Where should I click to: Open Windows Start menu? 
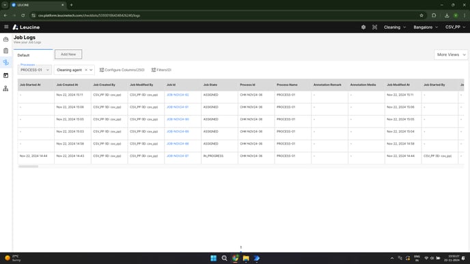point(213,258)
